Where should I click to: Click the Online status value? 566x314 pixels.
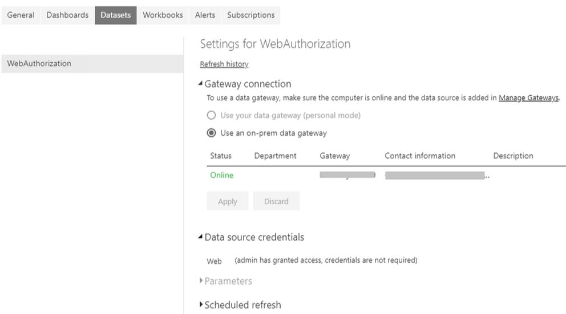[x=221, y=175]
